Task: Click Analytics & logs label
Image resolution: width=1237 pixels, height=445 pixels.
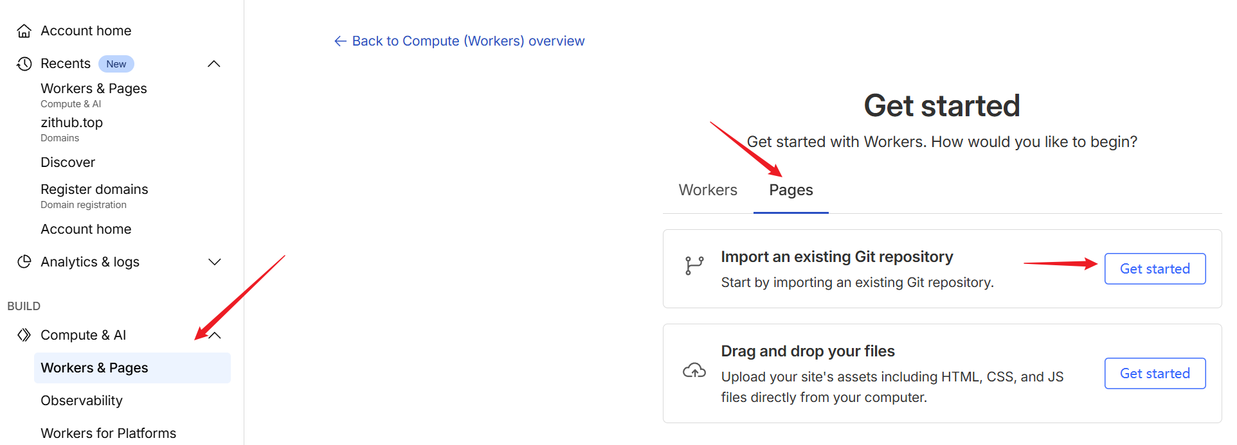Action: click(90, 262)
